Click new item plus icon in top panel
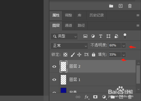Viewport: 141px width, 101px height. 120,6
